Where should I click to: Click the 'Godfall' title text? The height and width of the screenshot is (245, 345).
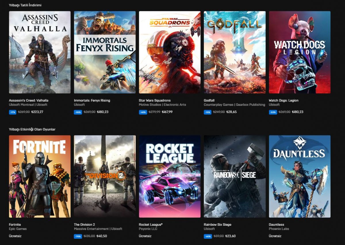209,100
